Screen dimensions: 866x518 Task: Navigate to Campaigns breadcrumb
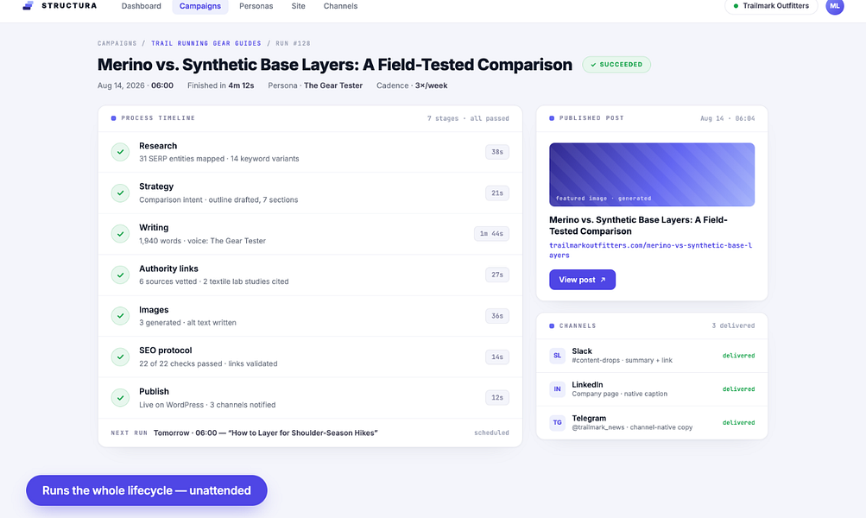(117, 43)
